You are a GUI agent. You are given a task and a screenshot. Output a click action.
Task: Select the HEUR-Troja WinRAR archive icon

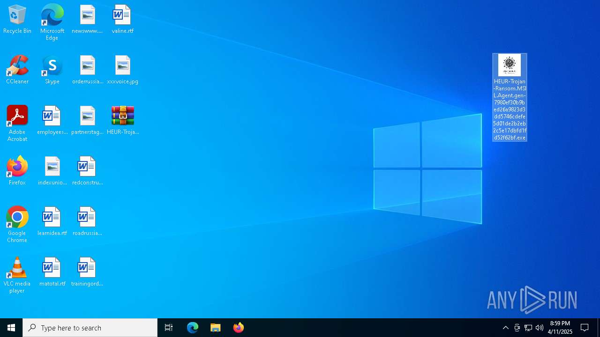(x=122, y=121)
